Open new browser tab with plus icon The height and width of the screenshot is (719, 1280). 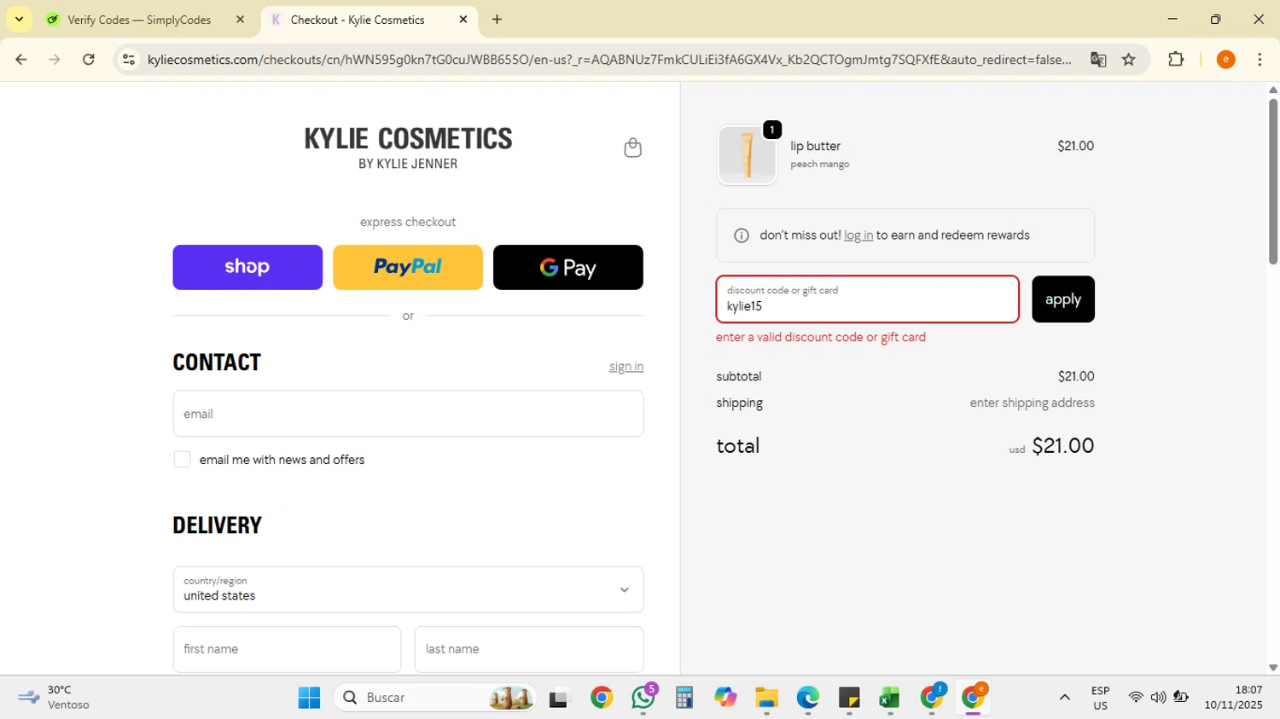[x=497, y=20]
